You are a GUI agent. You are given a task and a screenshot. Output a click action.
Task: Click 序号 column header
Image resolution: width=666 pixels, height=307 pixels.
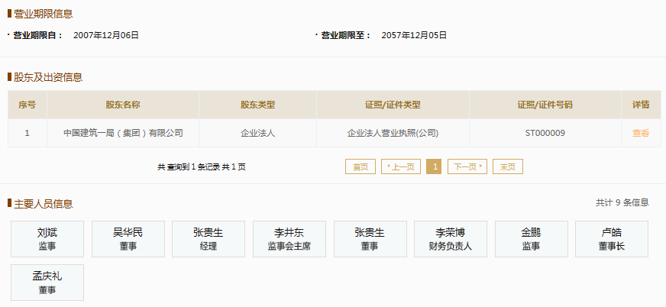[x=27, y=105]
